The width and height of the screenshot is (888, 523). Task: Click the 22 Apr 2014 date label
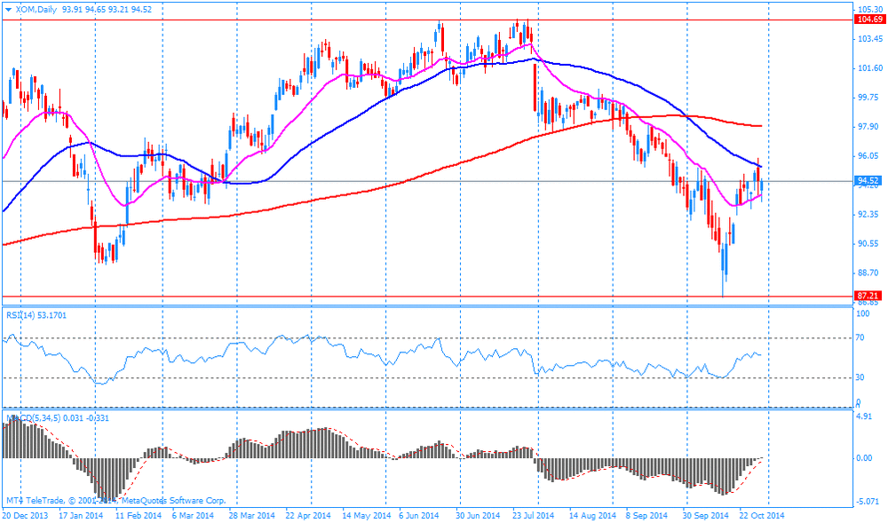coord(308,516)
